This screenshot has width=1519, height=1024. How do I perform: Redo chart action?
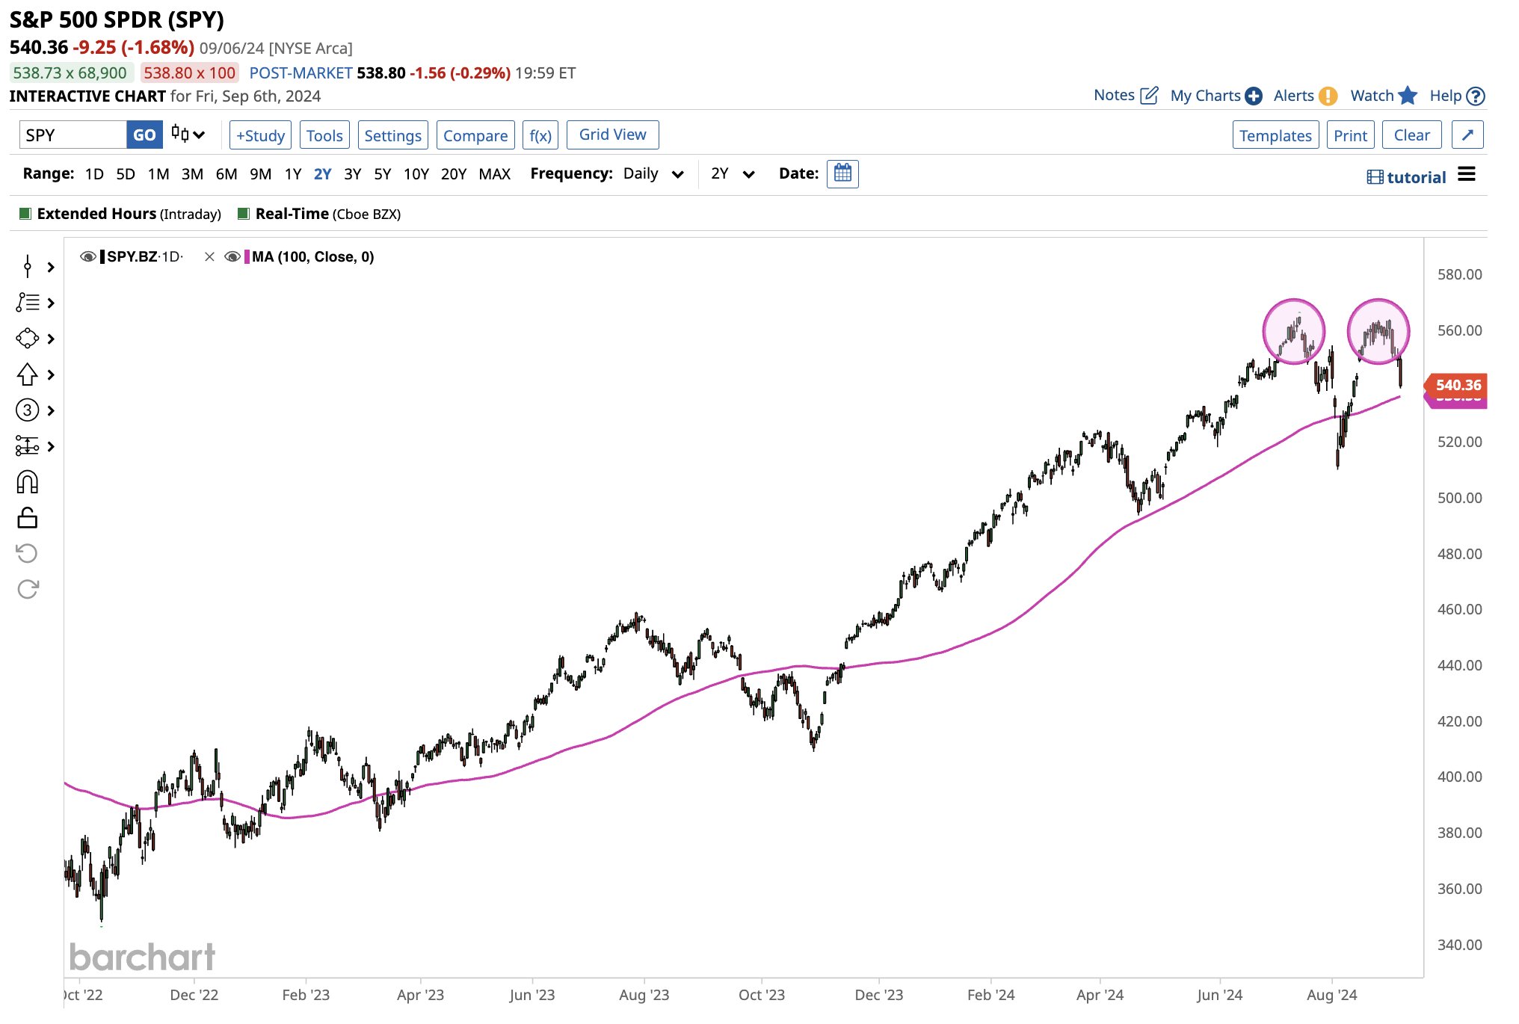tap(28, 589)
